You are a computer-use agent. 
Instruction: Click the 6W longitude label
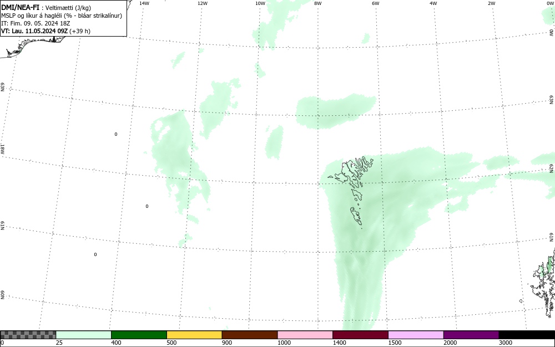coord(376,3)
